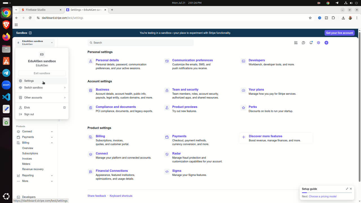
Task: Open Meters under Billing
Action: click(26, 164)
